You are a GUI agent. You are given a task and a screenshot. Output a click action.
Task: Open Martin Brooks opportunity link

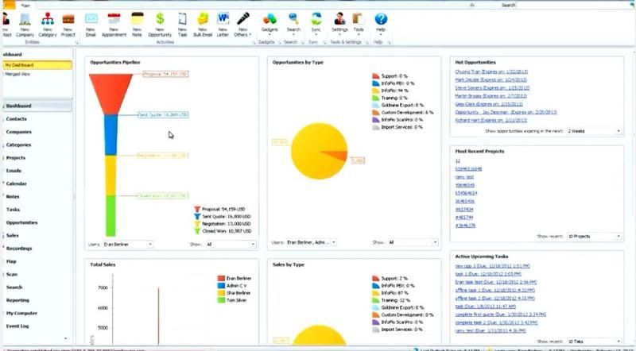click(491, 96)
